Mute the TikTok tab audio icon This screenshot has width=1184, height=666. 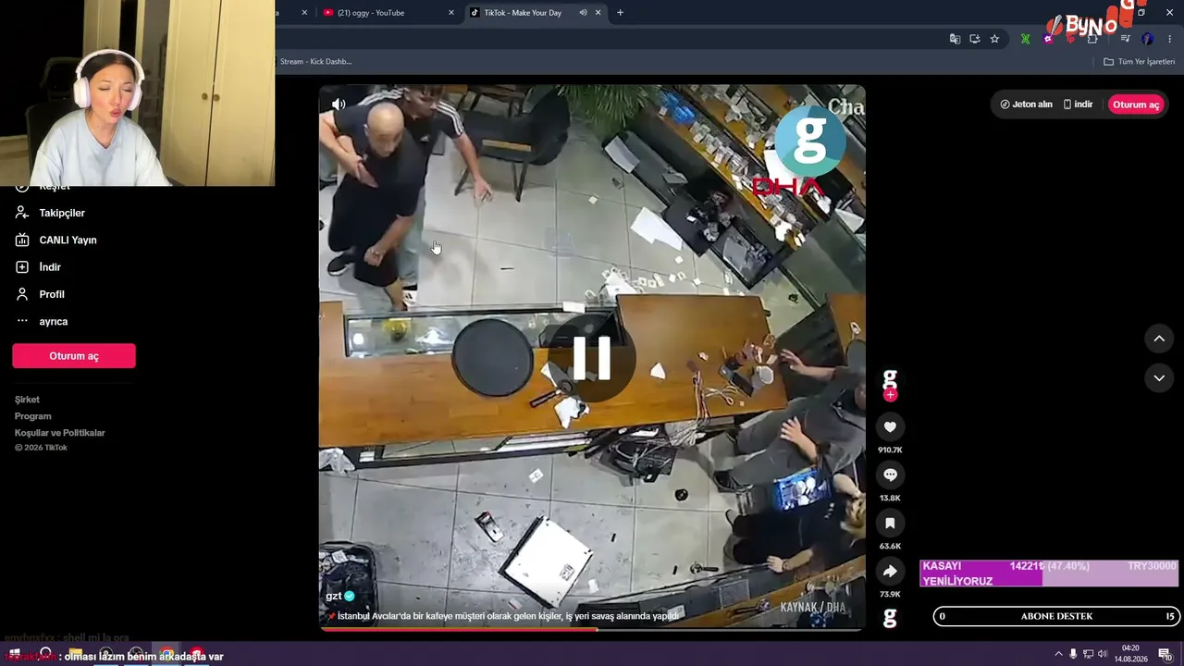pyautogui.click(x=583, y=13)
